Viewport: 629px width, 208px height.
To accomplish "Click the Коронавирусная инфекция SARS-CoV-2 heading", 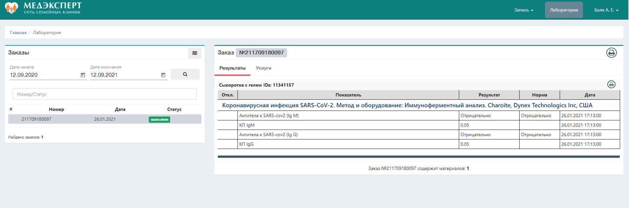I will coord(407,105).
